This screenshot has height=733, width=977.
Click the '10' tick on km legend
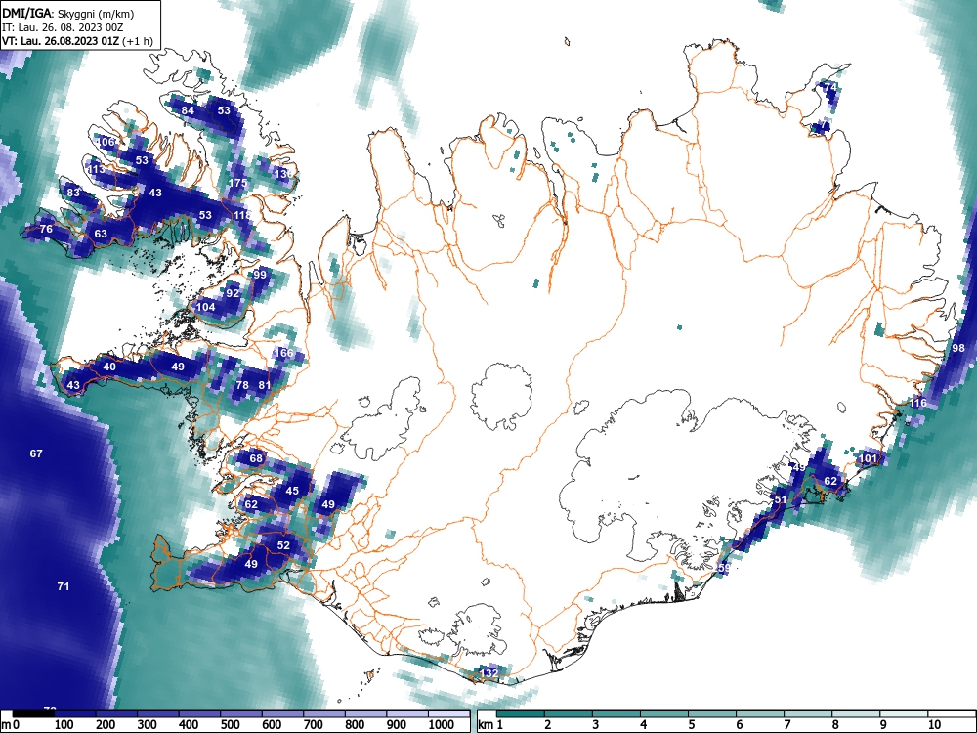[934, 724]
